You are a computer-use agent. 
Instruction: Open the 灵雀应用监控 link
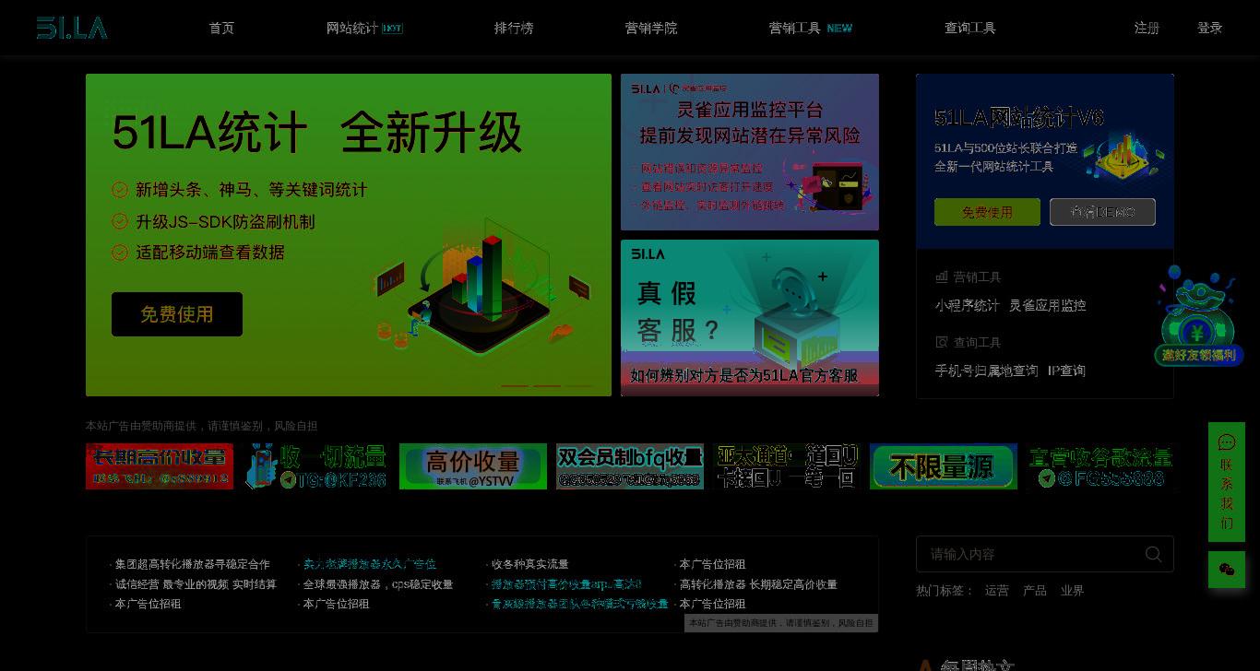1047,305
